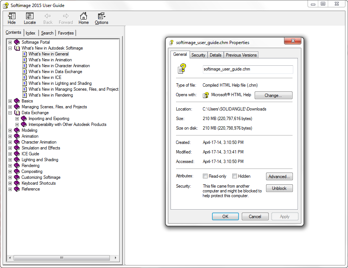Image resolution: width=348 pixels, height=268 pixels.
Task: Enable the Read-only attribute checkbox
Action: click(x=205, y=176)
